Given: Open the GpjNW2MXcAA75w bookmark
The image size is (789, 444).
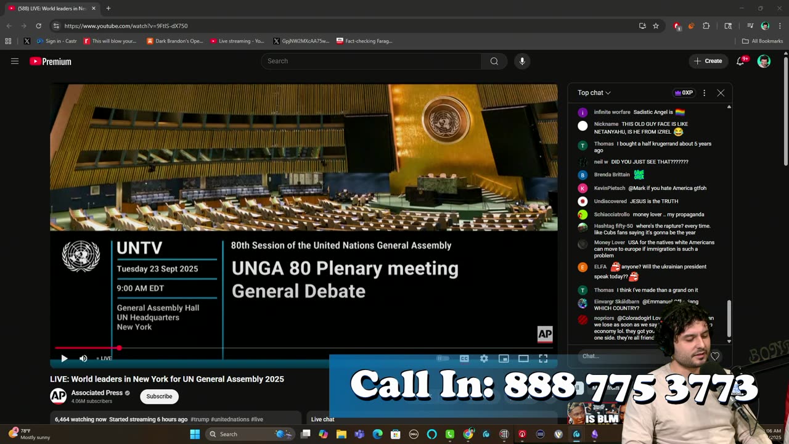Looking at the screenshot, I should pos(301,41).
